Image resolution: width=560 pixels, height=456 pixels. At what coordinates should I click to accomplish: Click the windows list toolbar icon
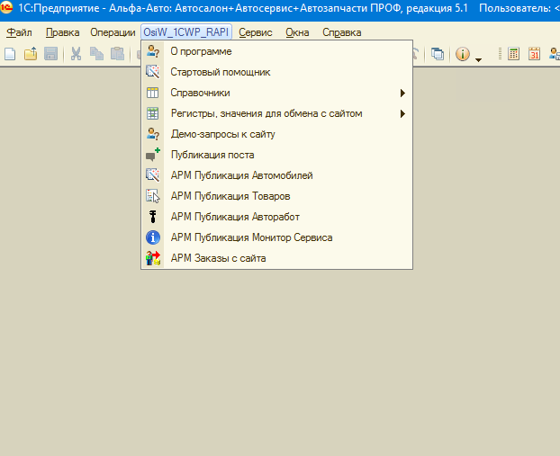438,54
